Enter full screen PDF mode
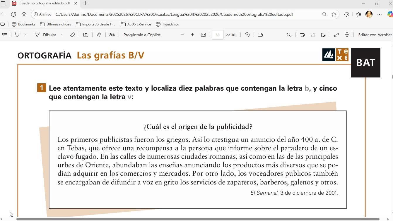 pyautogui.click(x=336, y=35)
